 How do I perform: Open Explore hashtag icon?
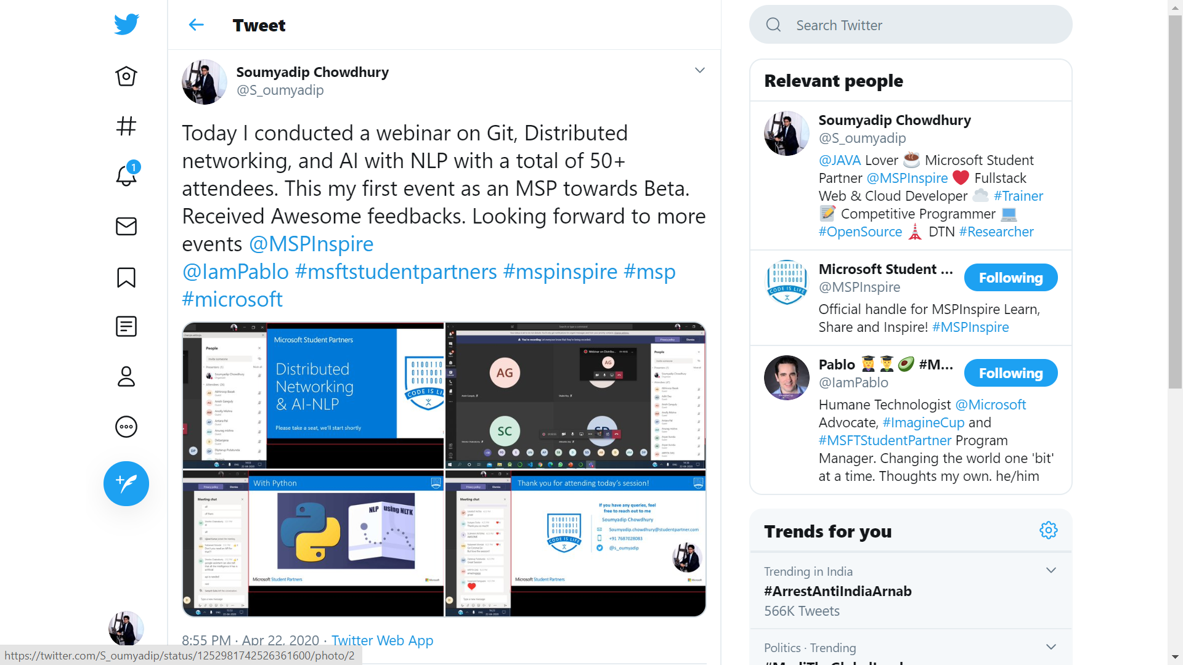pyautogui.click(x=126, y=126)
